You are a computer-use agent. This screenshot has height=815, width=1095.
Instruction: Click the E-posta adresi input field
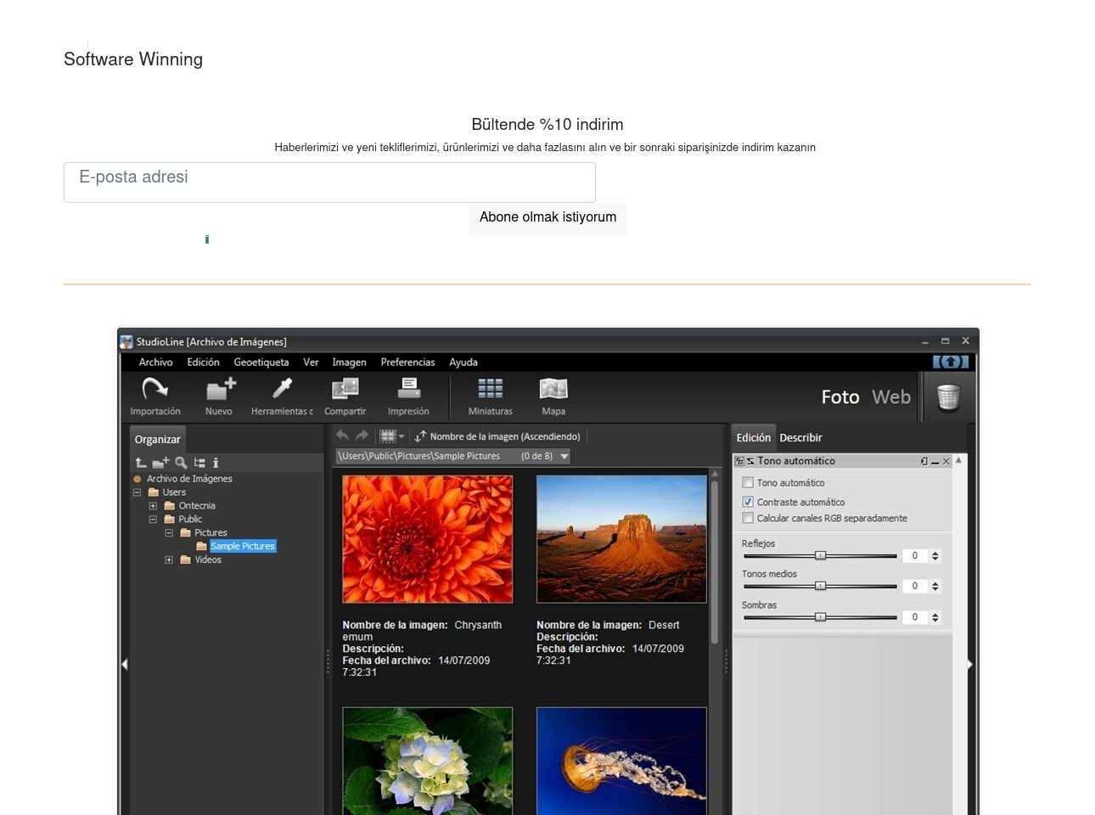click(x=329, y=183)
